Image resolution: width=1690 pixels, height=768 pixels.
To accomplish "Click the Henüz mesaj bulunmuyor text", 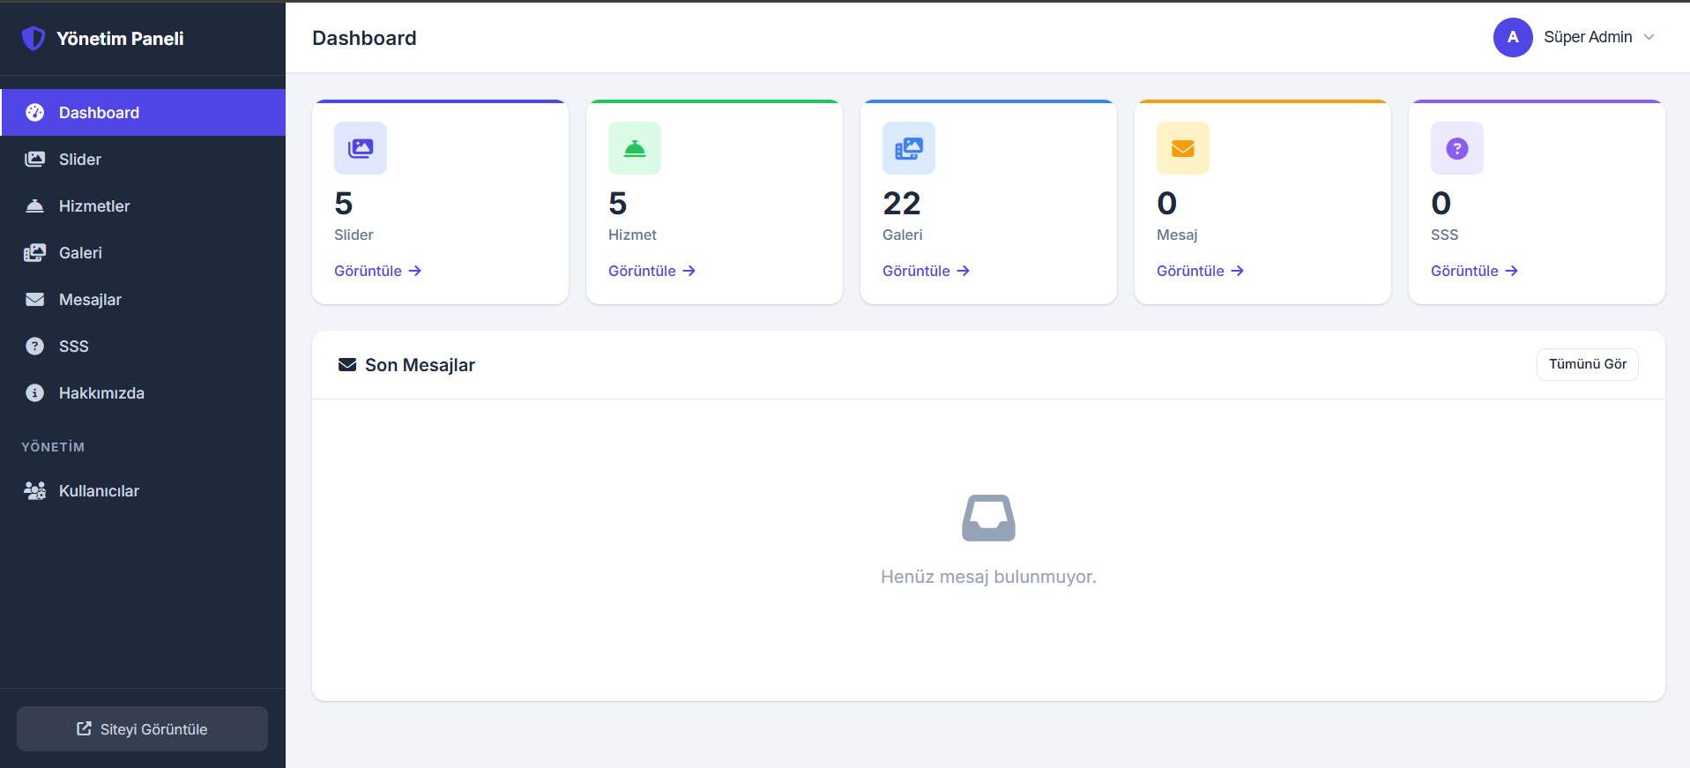I will [988, 577].
